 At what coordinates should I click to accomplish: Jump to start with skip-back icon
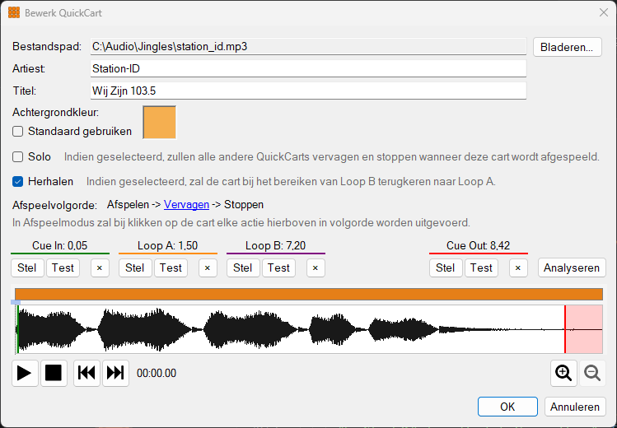pos(87,373)
